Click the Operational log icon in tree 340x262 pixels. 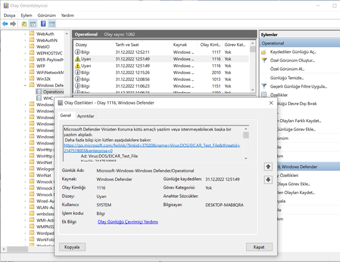(39, 92)
